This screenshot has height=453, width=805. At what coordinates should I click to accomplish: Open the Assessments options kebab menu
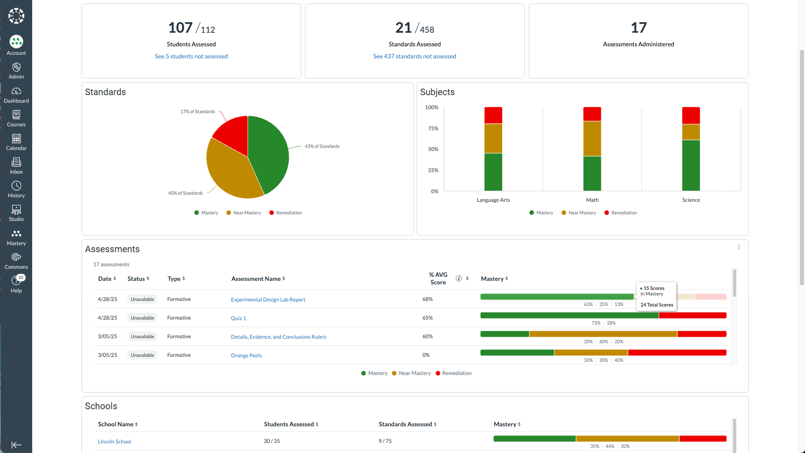point(739,247)
